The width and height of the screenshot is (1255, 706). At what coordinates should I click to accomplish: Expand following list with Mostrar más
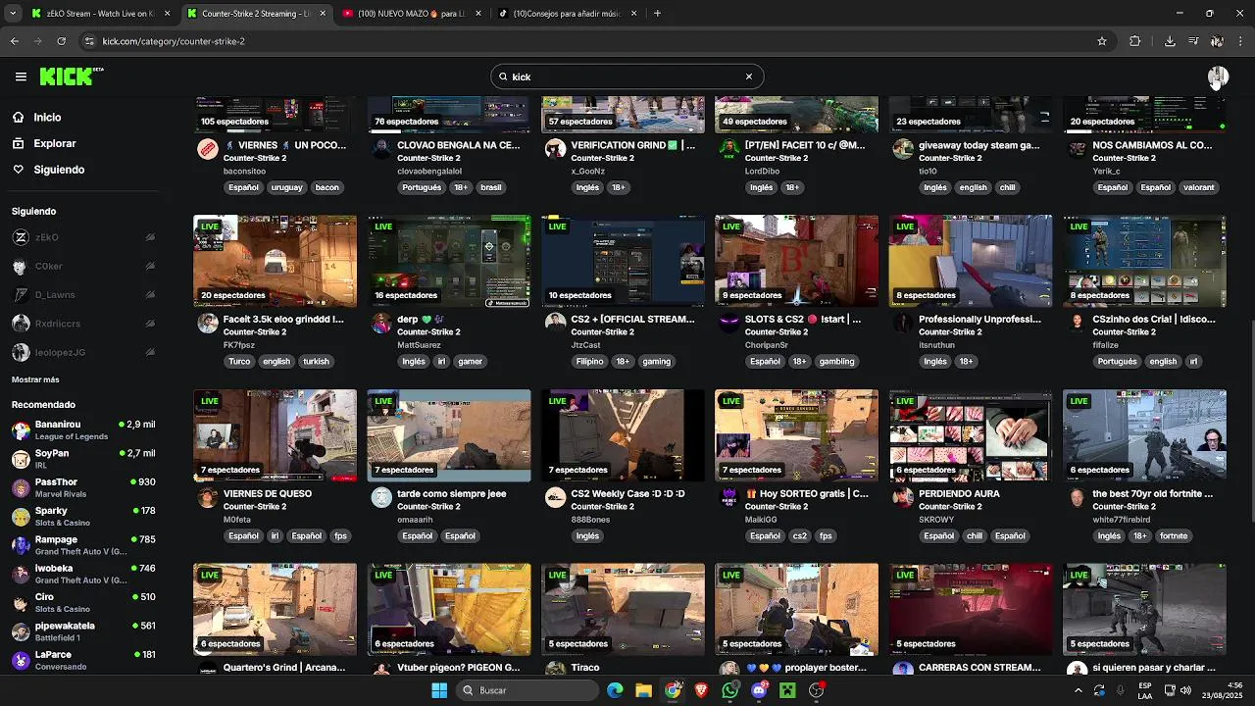(35, 379)
